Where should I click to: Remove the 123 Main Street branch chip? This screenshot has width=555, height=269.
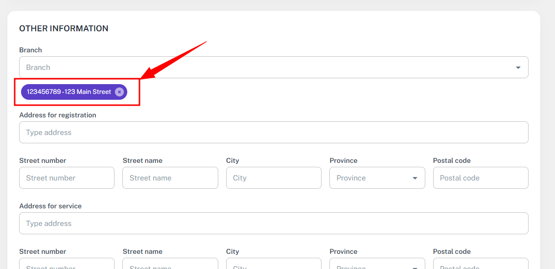tap(119, 92)
